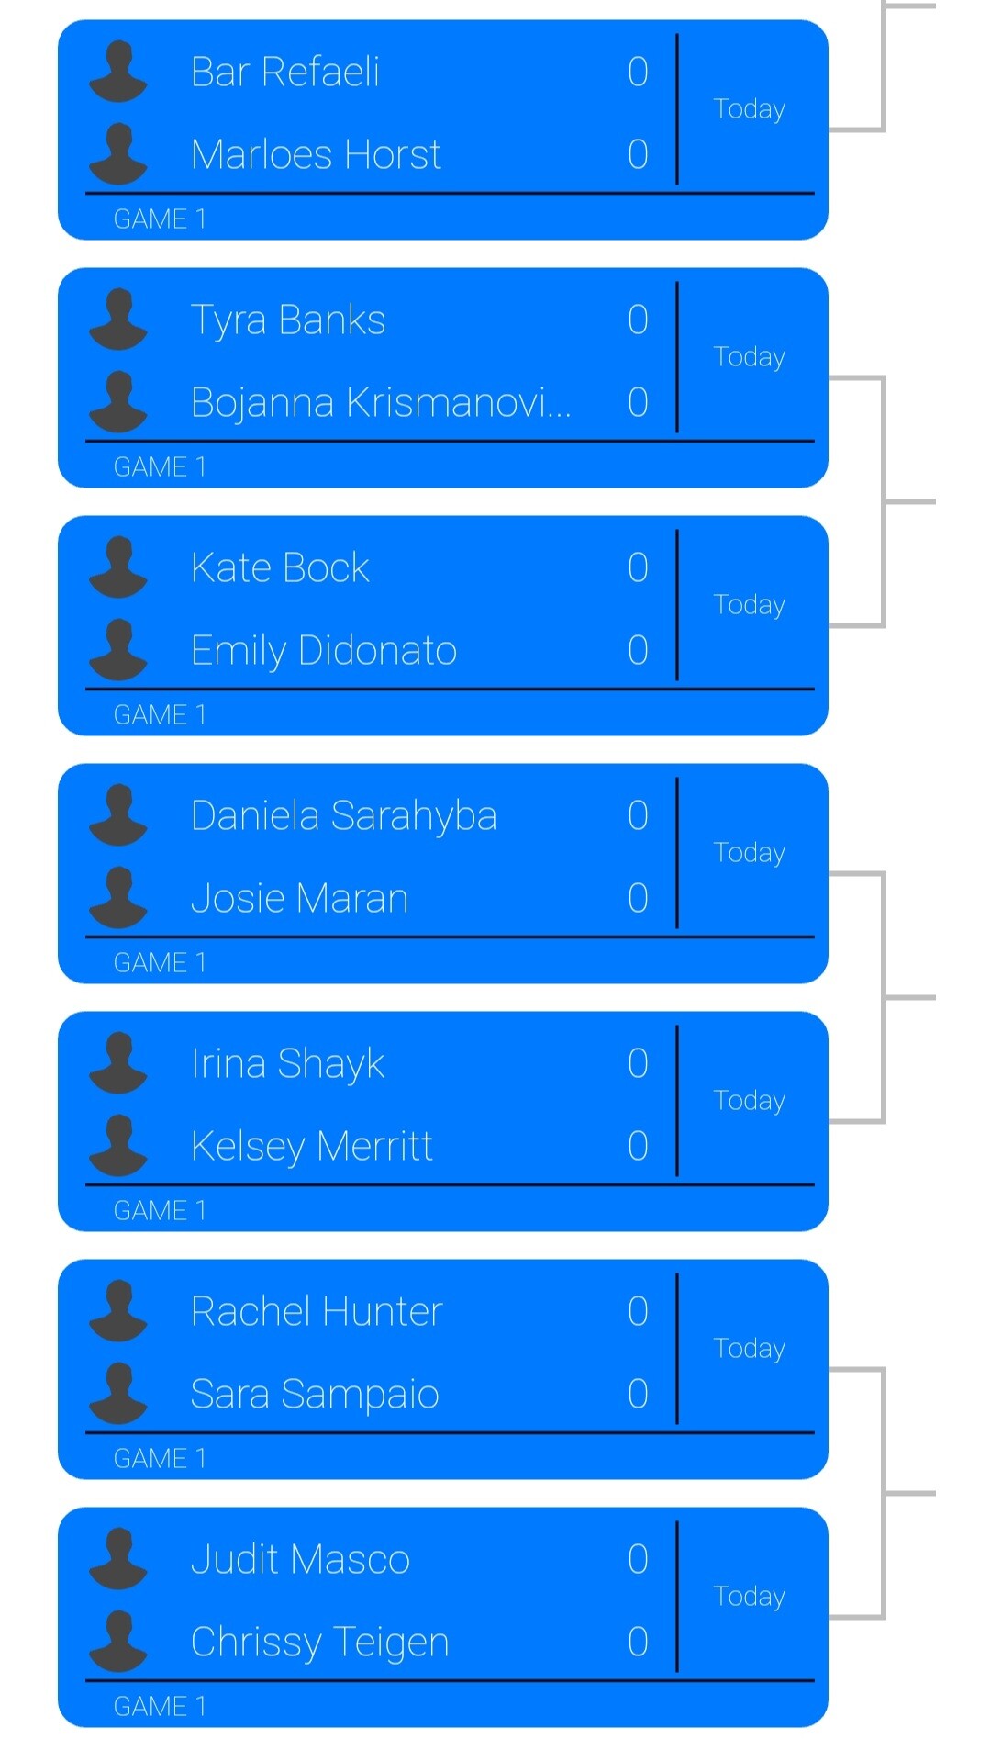Tap Today on Kate Bock match

pos(750,605)
